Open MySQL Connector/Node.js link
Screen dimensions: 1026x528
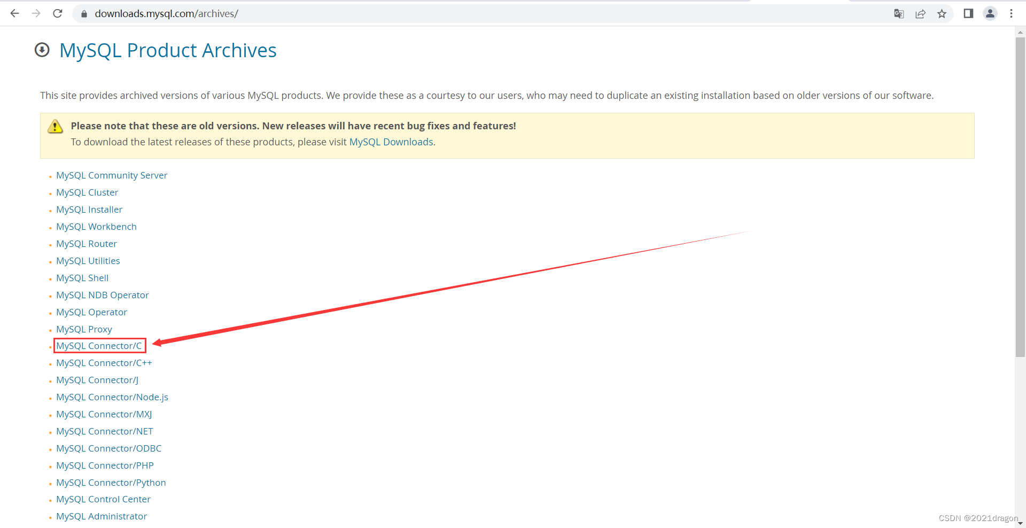coord(112,397)
